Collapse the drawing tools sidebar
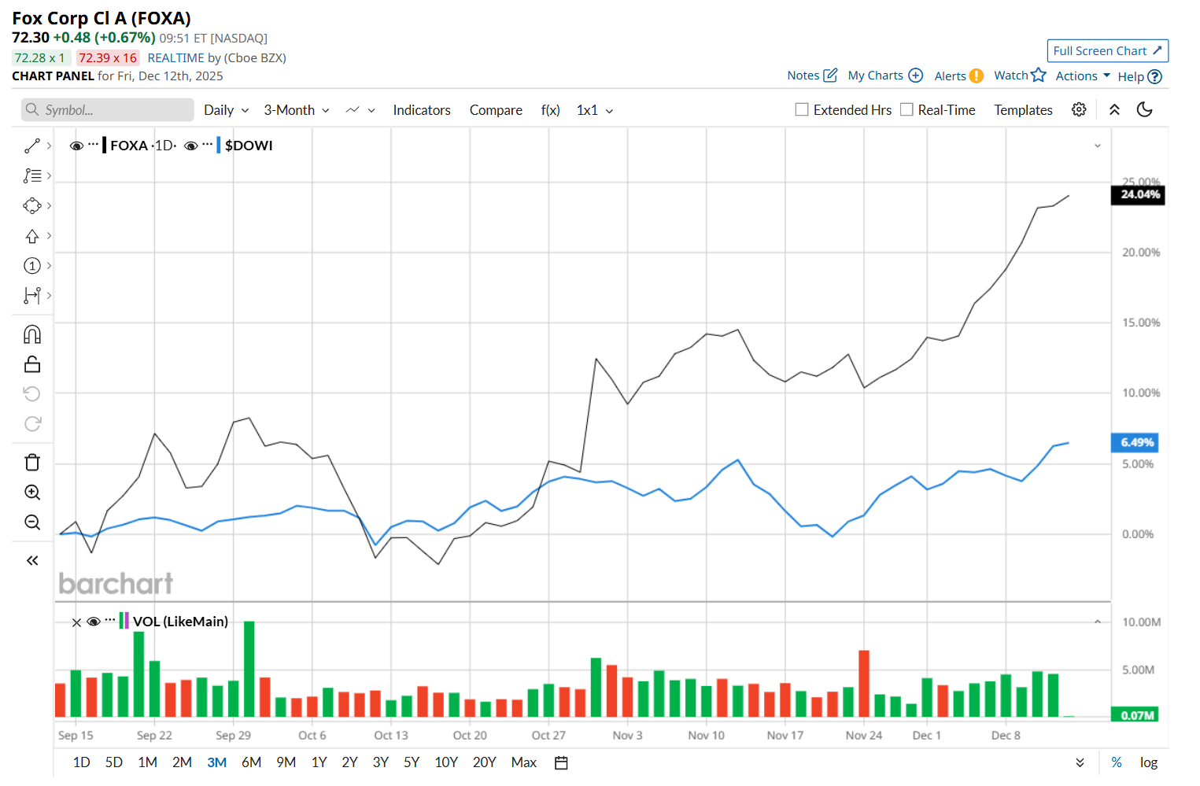The height and width of the screenshot is (786, 1200). (x=32, y=561)
